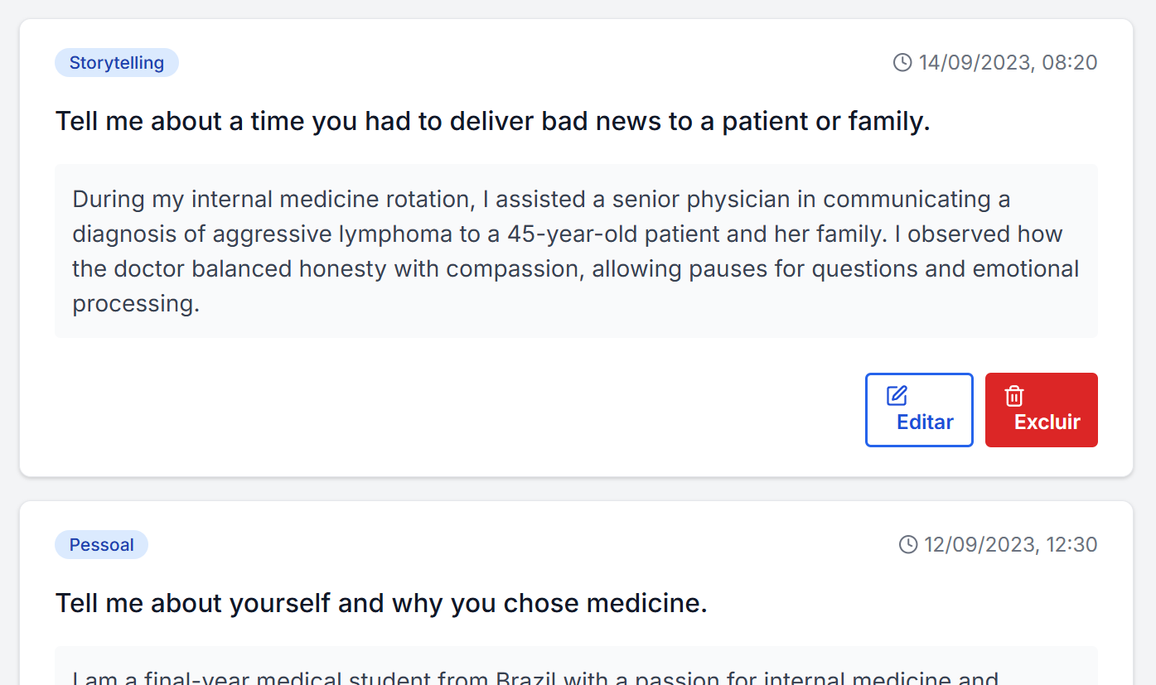This screenshot has height=685, width=1156.
Task: Click the clock icon beside 14/09/2023
Action: 902,62
